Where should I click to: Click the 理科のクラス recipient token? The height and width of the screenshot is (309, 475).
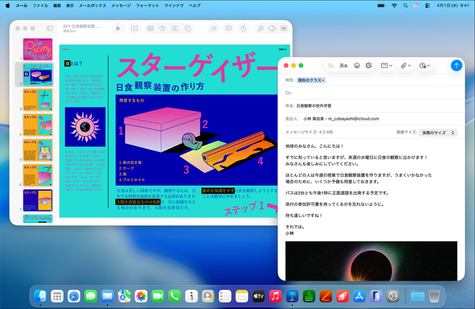311,80
